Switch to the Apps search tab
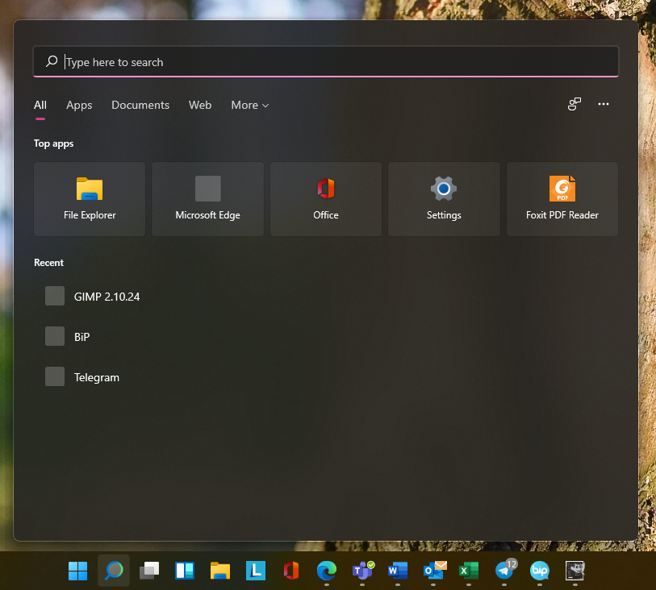The height and width of the screenshot is (590, 656). (x=79, y=105)
